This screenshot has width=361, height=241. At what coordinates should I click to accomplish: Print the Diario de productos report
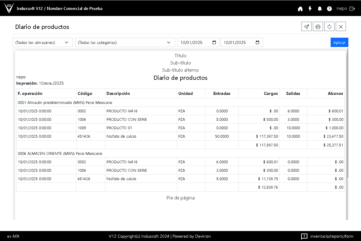point(318,27)
